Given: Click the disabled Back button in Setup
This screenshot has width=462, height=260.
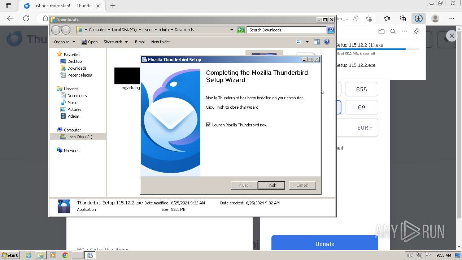Looking at the screenshot, I should click(x=244, y=185).
